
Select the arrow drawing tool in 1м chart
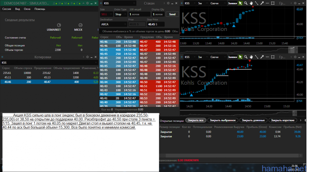(x=262, y=57)
